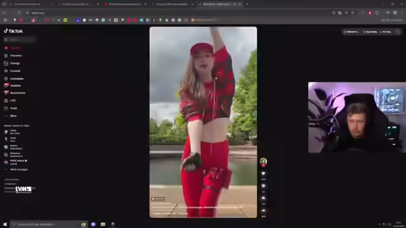Expand followed accounts with Mehr anzeigen

[16, 170]
